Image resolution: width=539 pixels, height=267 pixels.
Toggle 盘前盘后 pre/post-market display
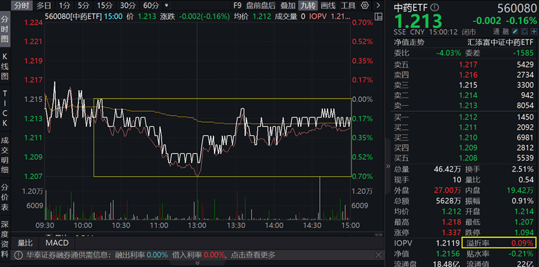point(262,5)
